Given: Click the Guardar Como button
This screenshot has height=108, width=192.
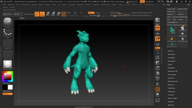Looking at the screenshot, I should point(182,9).
